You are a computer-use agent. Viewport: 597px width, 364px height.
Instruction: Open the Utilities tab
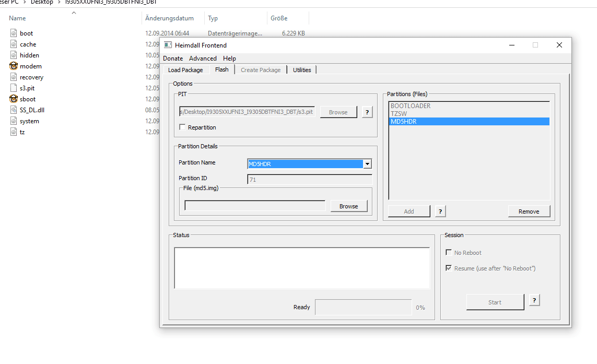coord(302,70)
